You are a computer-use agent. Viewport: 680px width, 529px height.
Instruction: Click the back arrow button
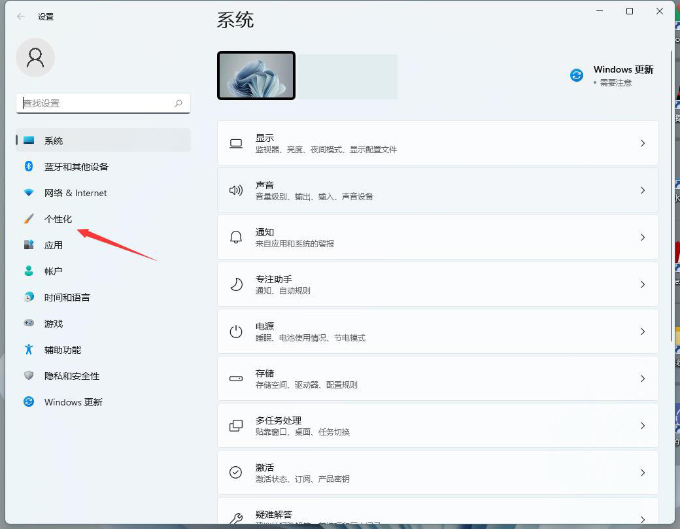(x=20, y=16)
